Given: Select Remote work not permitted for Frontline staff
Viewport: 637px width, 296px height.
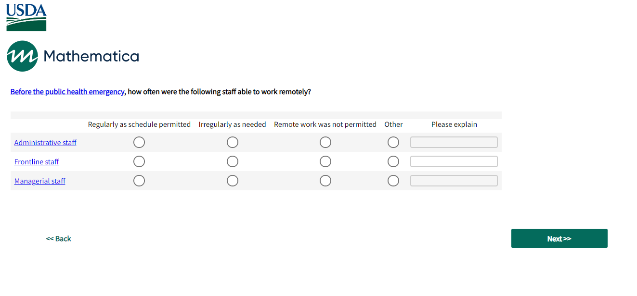Looking at the screenshot, I should pos(325,161).
